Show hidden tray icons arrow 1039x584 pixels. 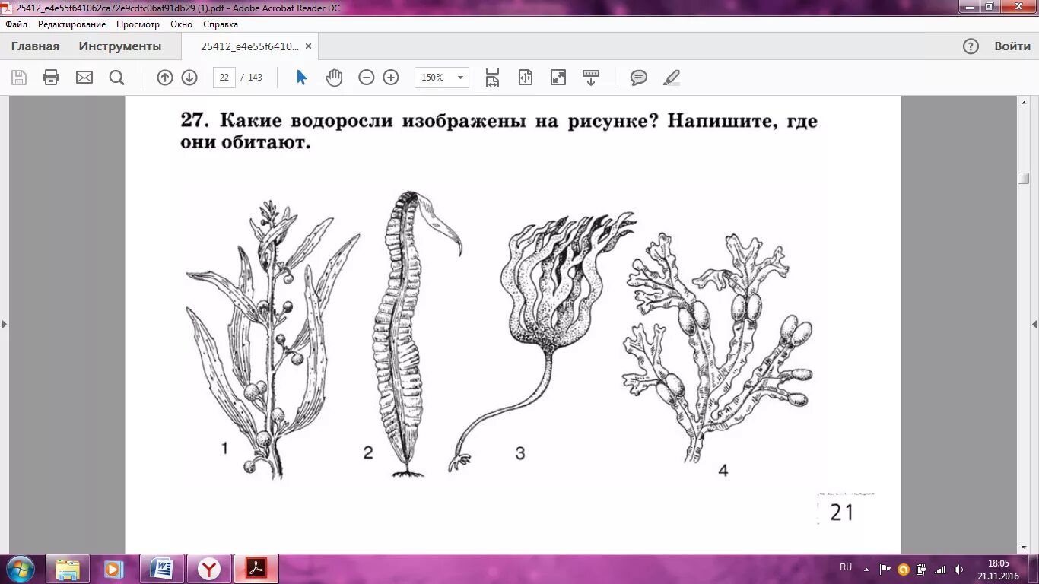coord(866,568)
